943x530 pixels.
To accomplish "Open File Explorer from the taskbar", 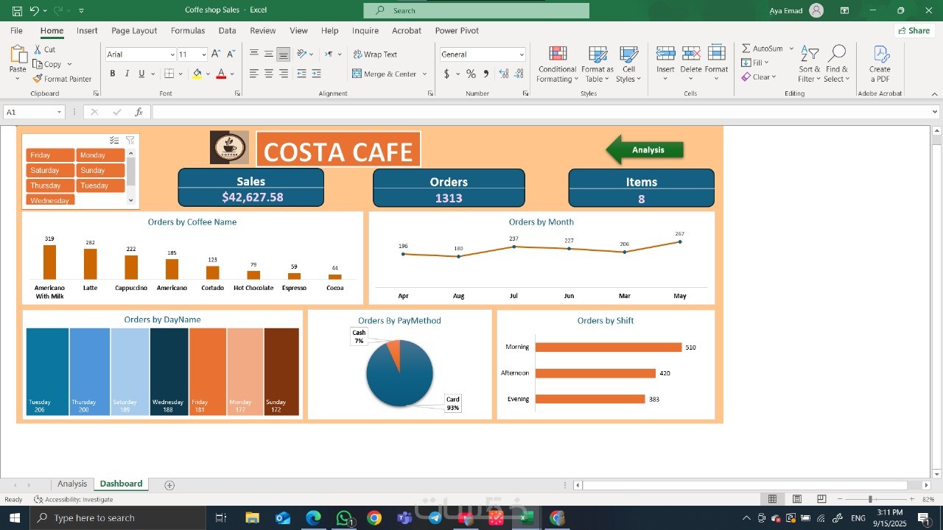I will (252, 518).
